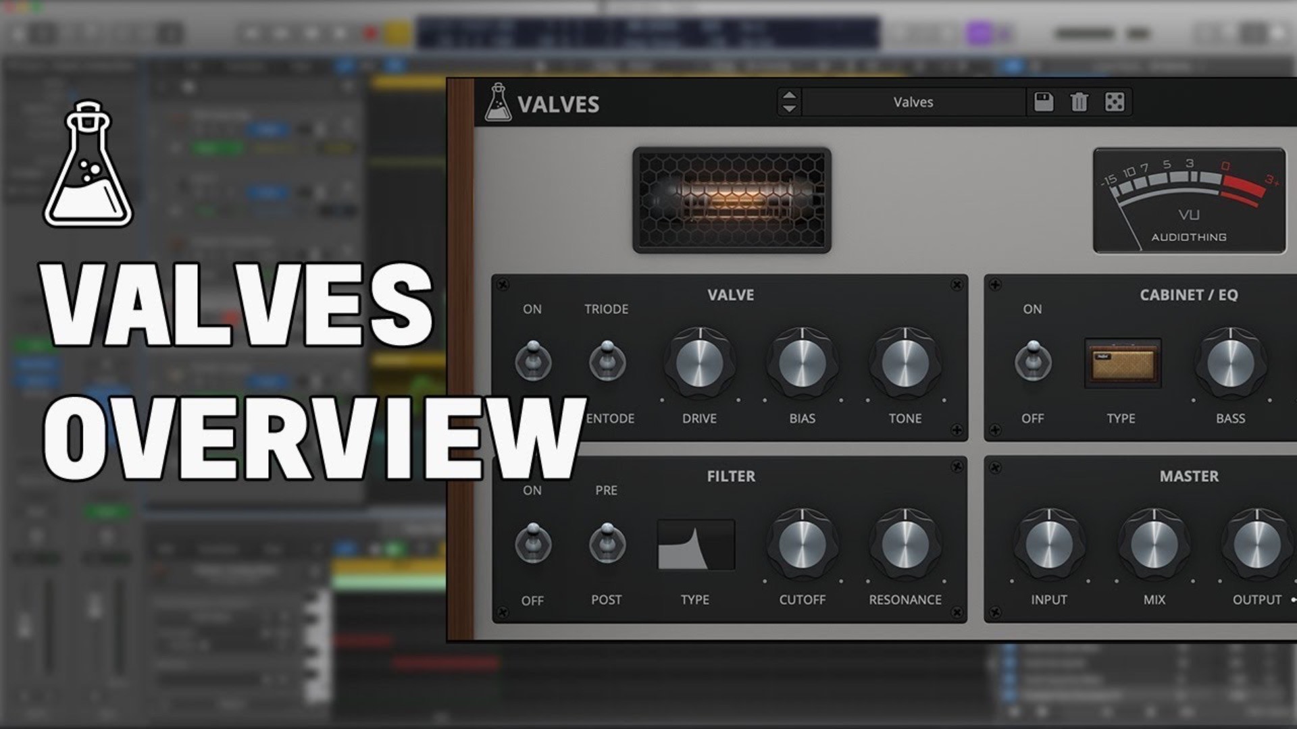The width and height of the screenshot is (1297, 729).
Task: Click the VU meter display
Action: click(x=1189, y=200)
